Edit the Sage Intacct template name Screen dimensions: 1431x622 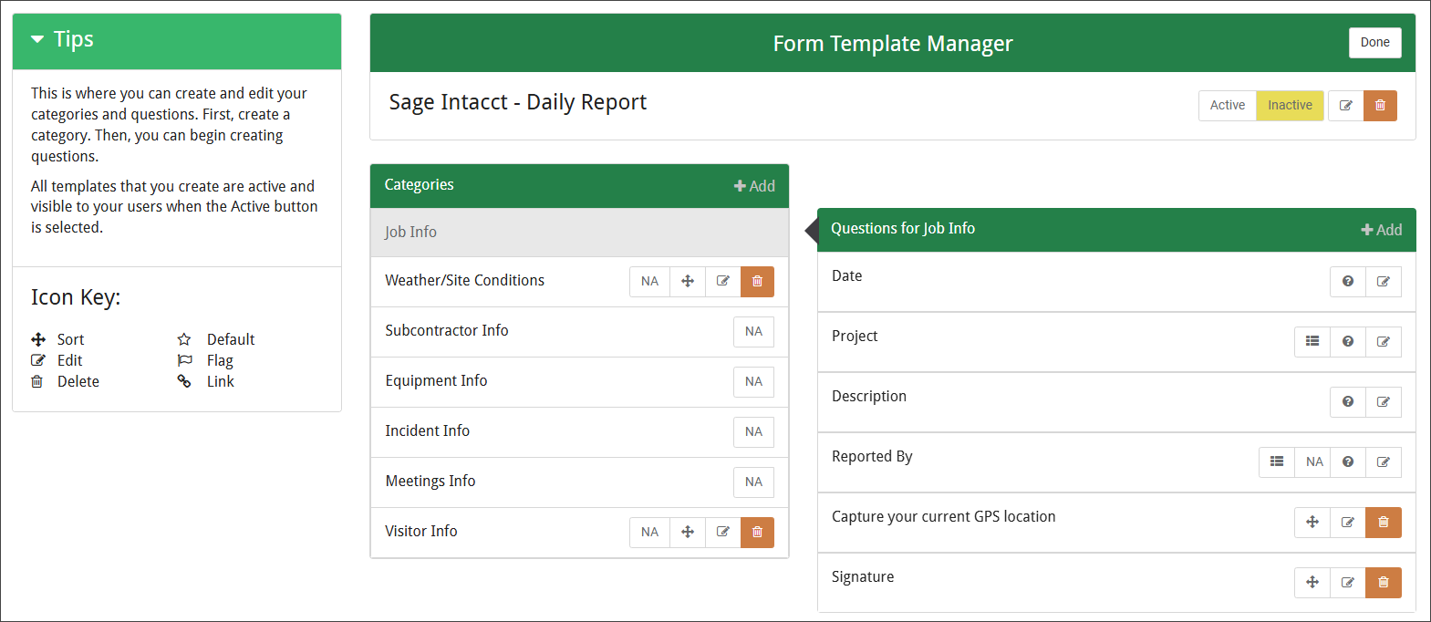[1346, 106]
